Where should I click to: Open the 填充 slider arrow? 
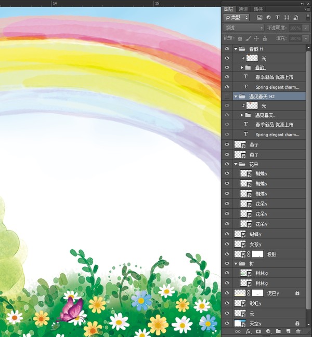coord(306,39)
